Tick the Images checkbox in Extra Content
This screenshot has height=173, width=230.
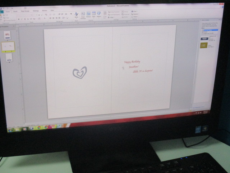coord(203,32)
